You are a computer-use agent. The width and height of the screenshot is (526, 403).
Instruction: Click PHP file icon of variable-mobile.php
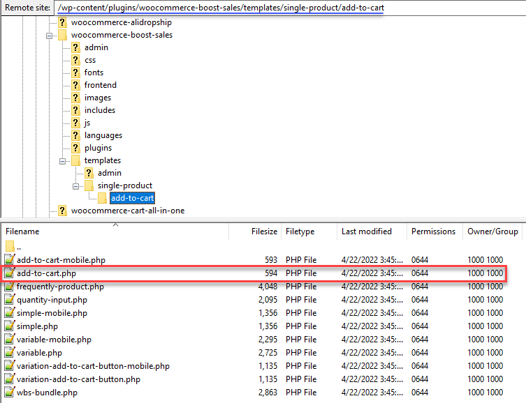(10, 339)
